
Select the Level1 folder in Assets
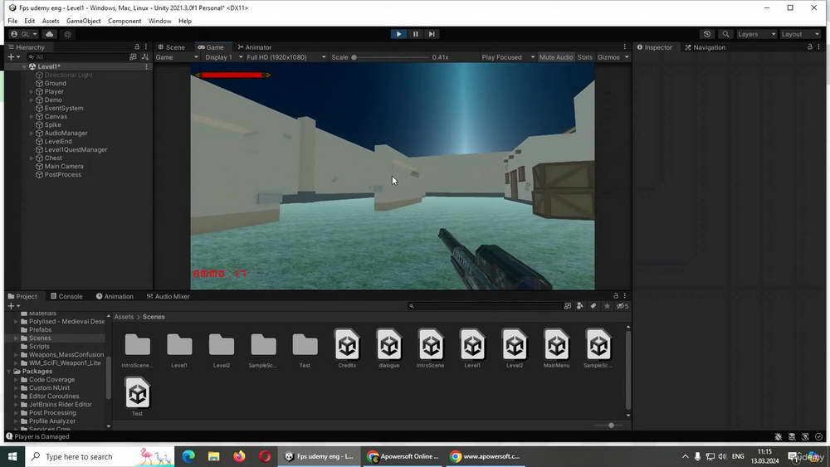point(179,349)
